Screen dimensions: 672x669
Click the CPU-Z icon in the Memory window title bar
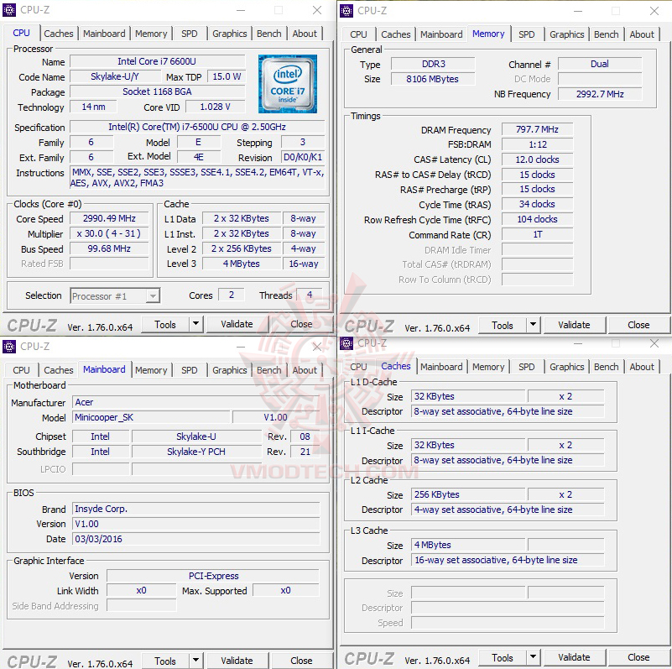coord(346,11)
